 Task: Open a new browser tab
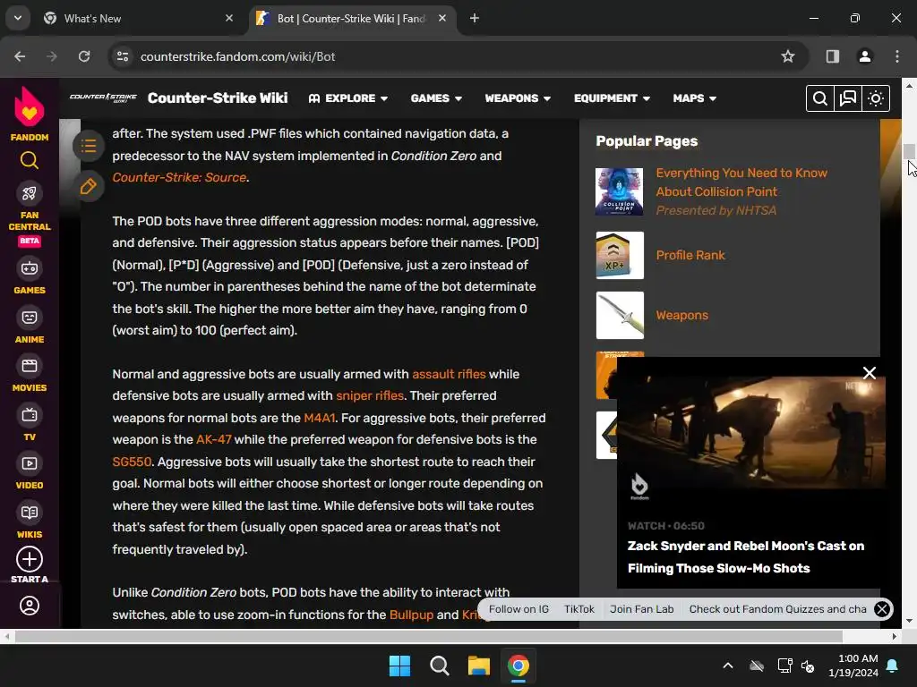pyautogui.click(x=475, y=18)
